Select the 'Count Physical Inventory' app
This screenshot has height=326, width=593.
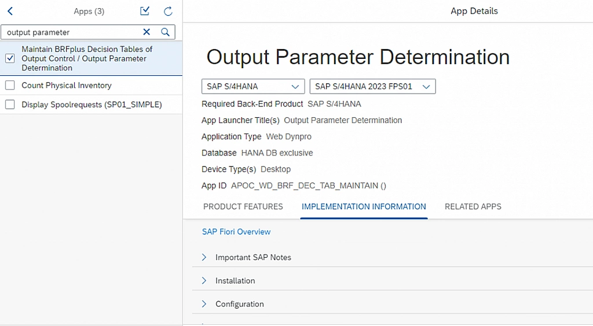click(91, 86)
